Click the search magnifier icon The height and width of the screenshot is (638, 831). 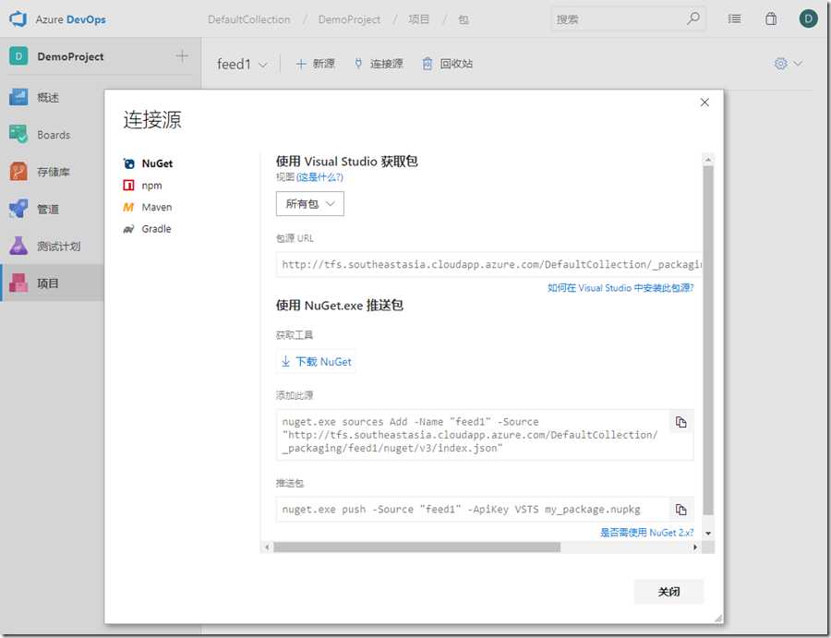point(693,18)
